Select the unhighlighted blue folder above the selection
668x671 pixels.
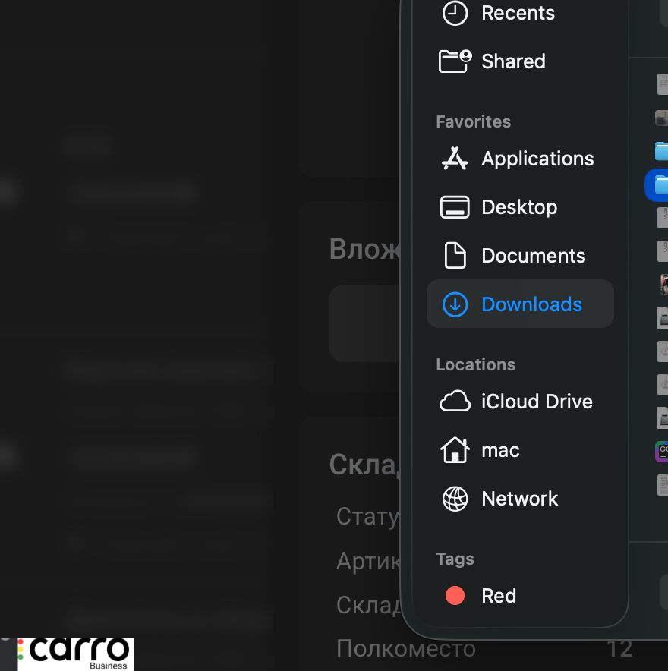point(661,150)
